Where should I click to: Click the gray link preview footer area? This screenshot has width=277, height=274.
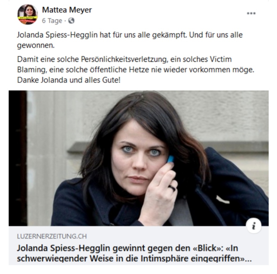click(139, 245)
